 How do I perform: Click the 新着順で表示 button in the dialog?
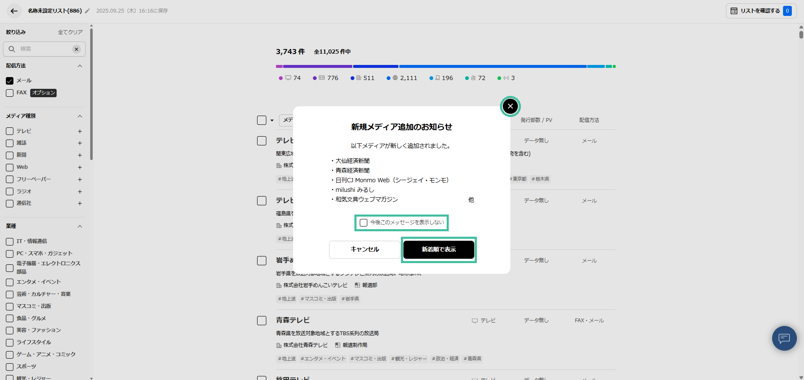pyautogui.click(x=438, y=249)
